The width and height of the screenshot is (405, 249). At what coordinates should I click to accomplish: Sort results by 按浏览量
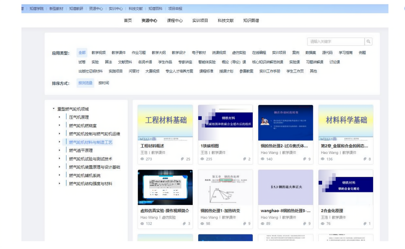pyautogui.click(x=85, y=83)
